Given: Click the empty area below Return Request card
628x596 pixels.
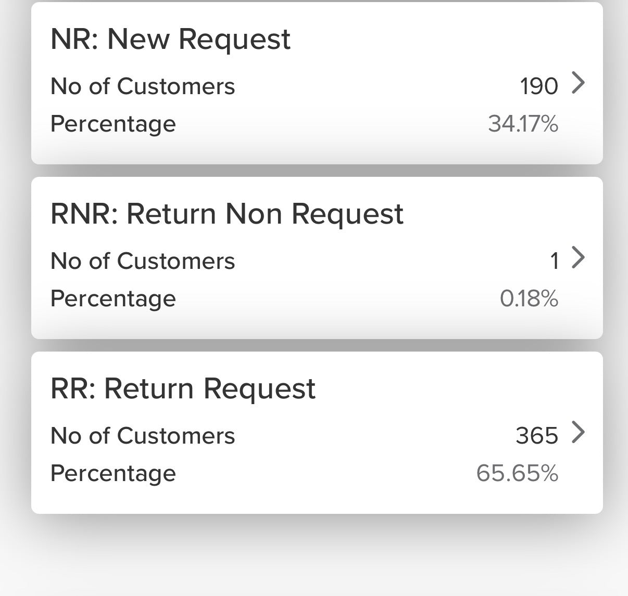Looking at the screenshot, I should (314, 555).
